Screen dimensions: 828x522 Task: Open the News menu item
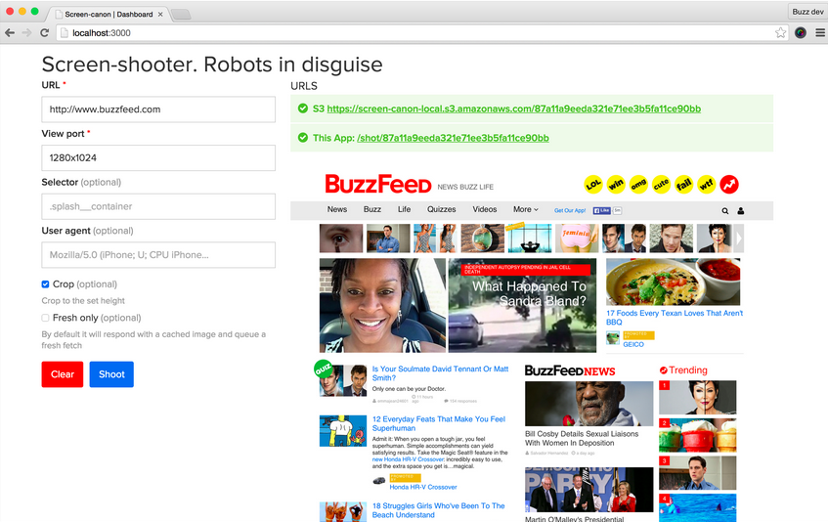click(x=337, y=209)
